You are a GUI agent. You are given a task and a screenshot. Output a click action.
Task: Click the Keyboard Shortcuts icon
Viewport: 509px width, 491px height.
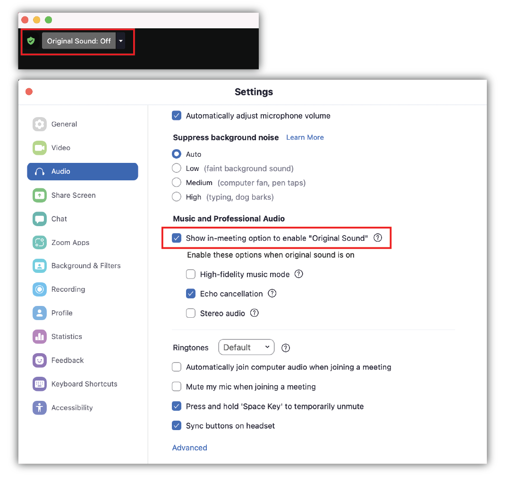point(40,384)
